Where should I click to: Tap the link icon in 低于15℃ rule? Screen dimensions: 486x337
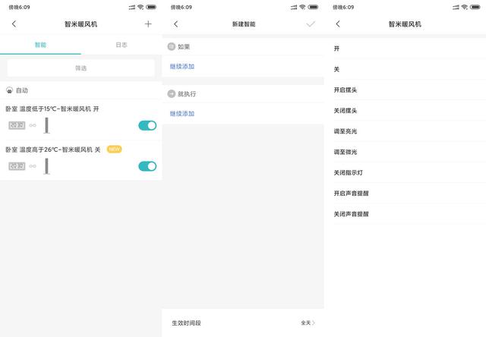(x=33, y=125)
